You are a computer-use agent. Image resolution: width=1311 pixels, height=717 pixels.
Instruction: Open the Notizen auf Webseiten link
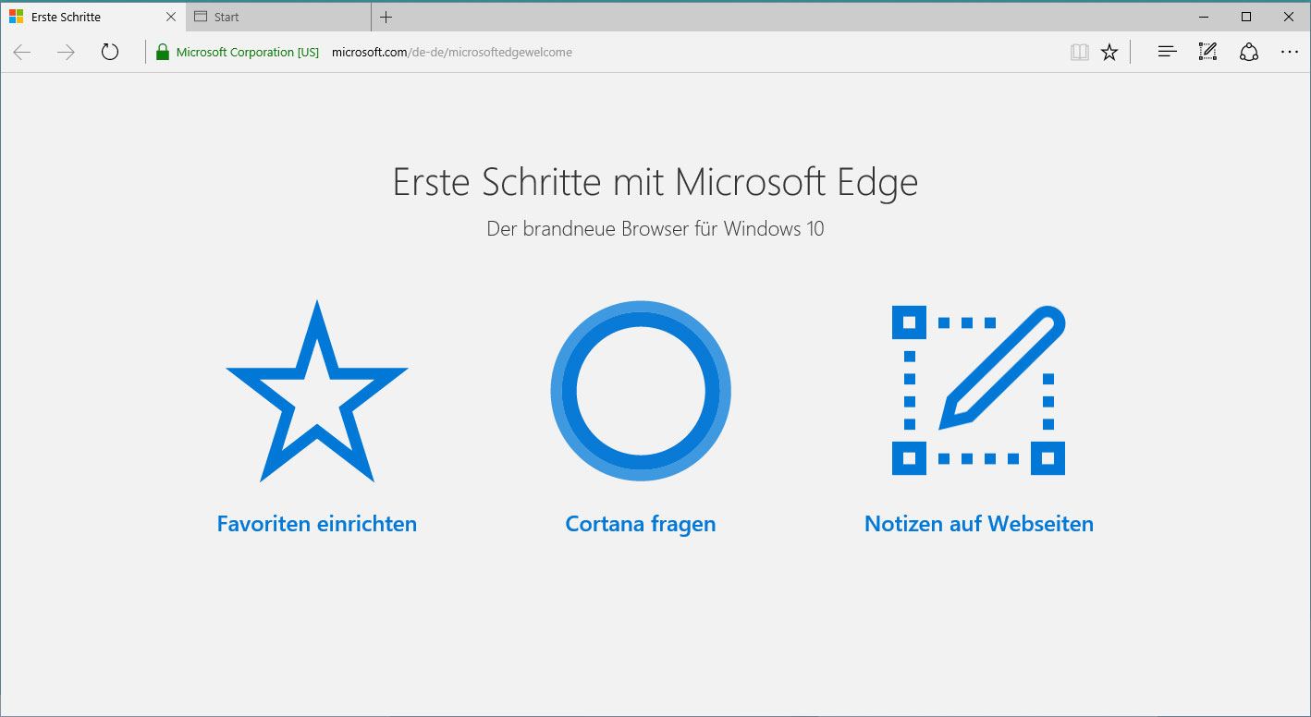tap(979, 524)
